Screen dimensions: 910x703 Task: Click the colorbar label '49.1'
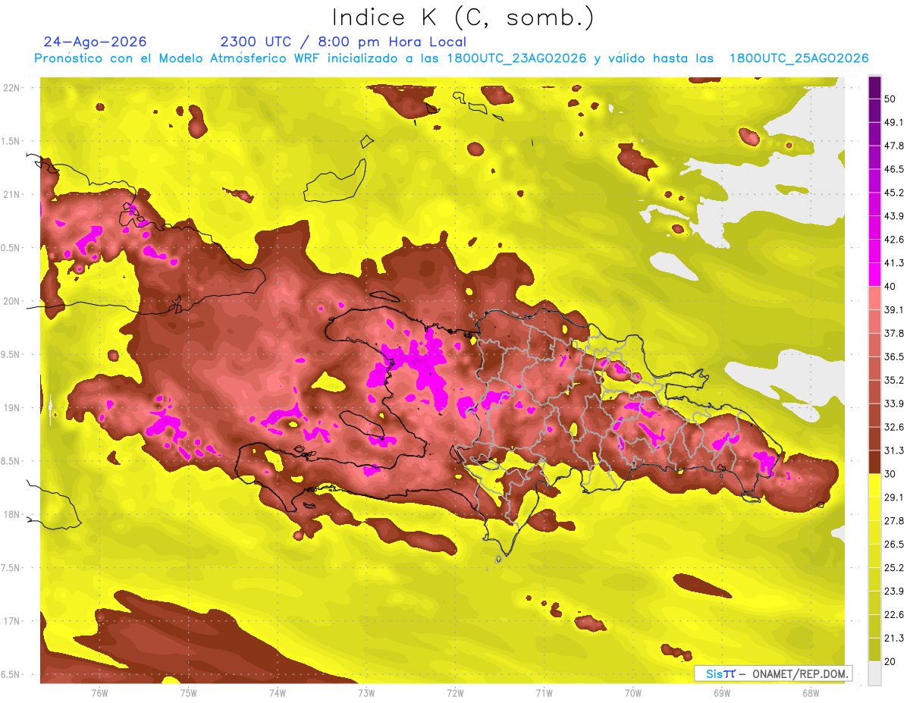point(893,123)
